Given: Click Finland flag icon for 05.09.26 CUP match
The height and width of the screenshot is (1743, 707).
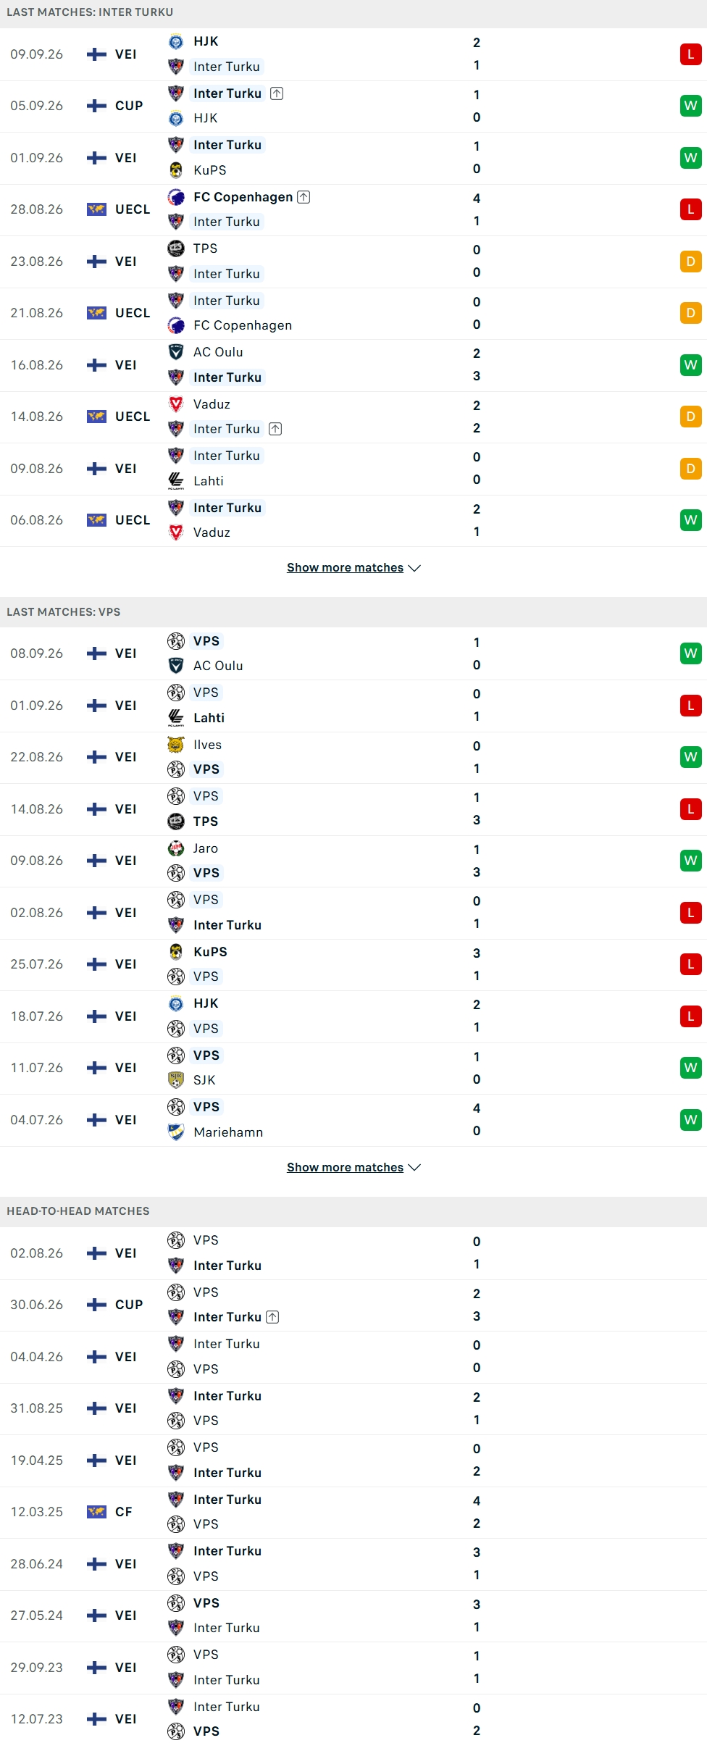Looking at the screenshot, I should click(96, 106).
